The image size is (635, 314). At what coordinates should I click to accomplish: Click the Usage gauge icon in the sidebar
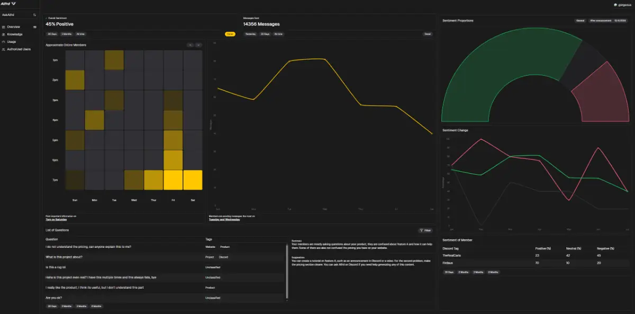(4, 41)
